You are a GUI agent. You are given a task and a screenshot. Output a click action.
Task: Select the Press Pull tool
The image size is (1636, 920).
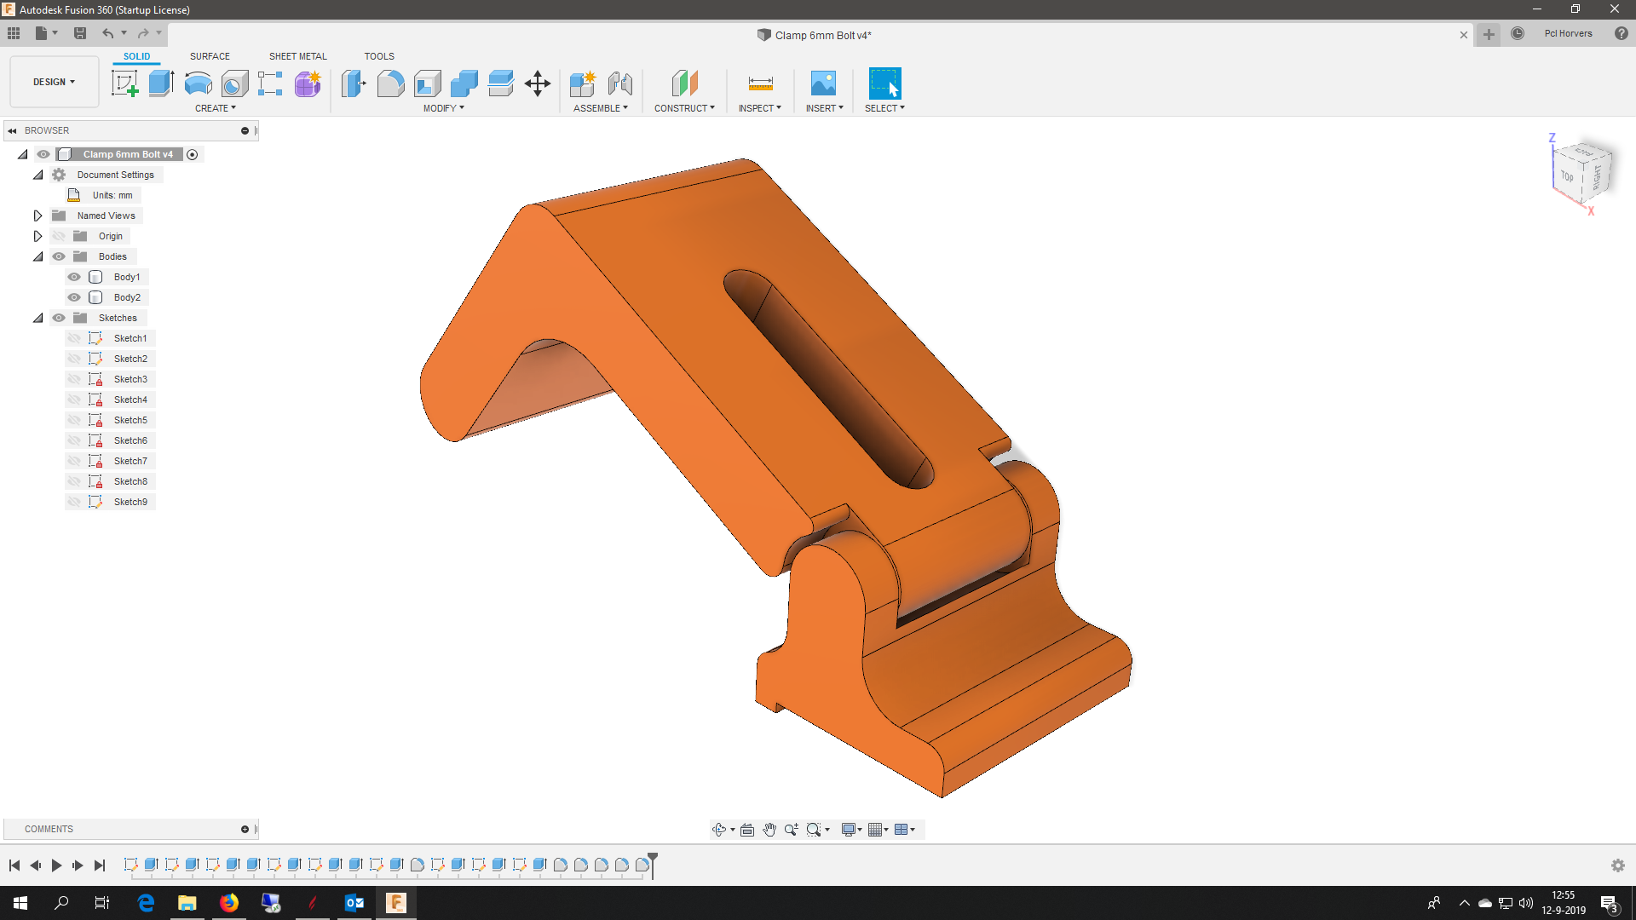pos(354,83)
